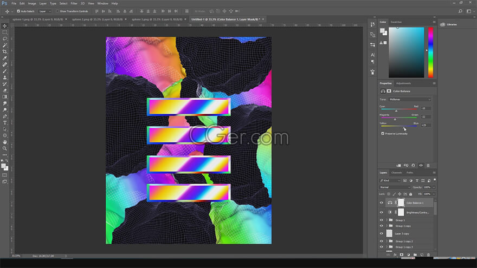Select the Magic Wand tool
This screenshot has height=268, width=477.
coord(4,45)
